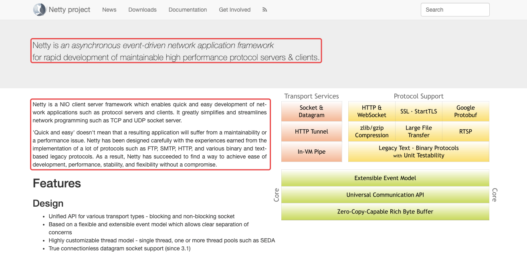Screen dimensions: 527x260
Task: Open the Downloads menu
Action: [142, 10]
